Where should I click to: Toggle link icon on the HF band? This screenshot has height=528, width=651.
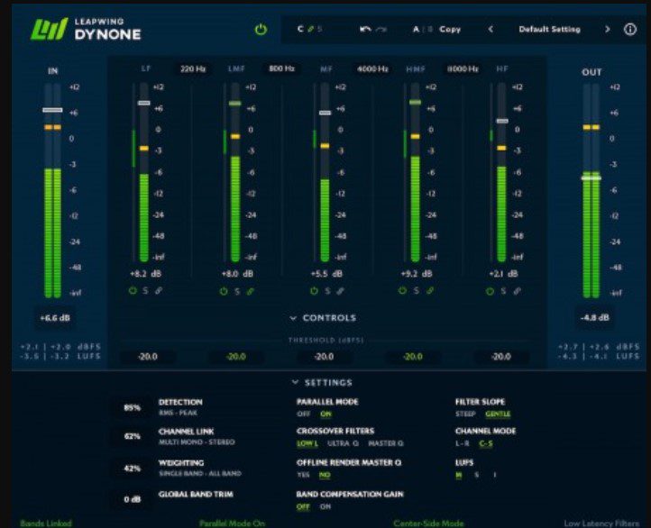[517, 291]
